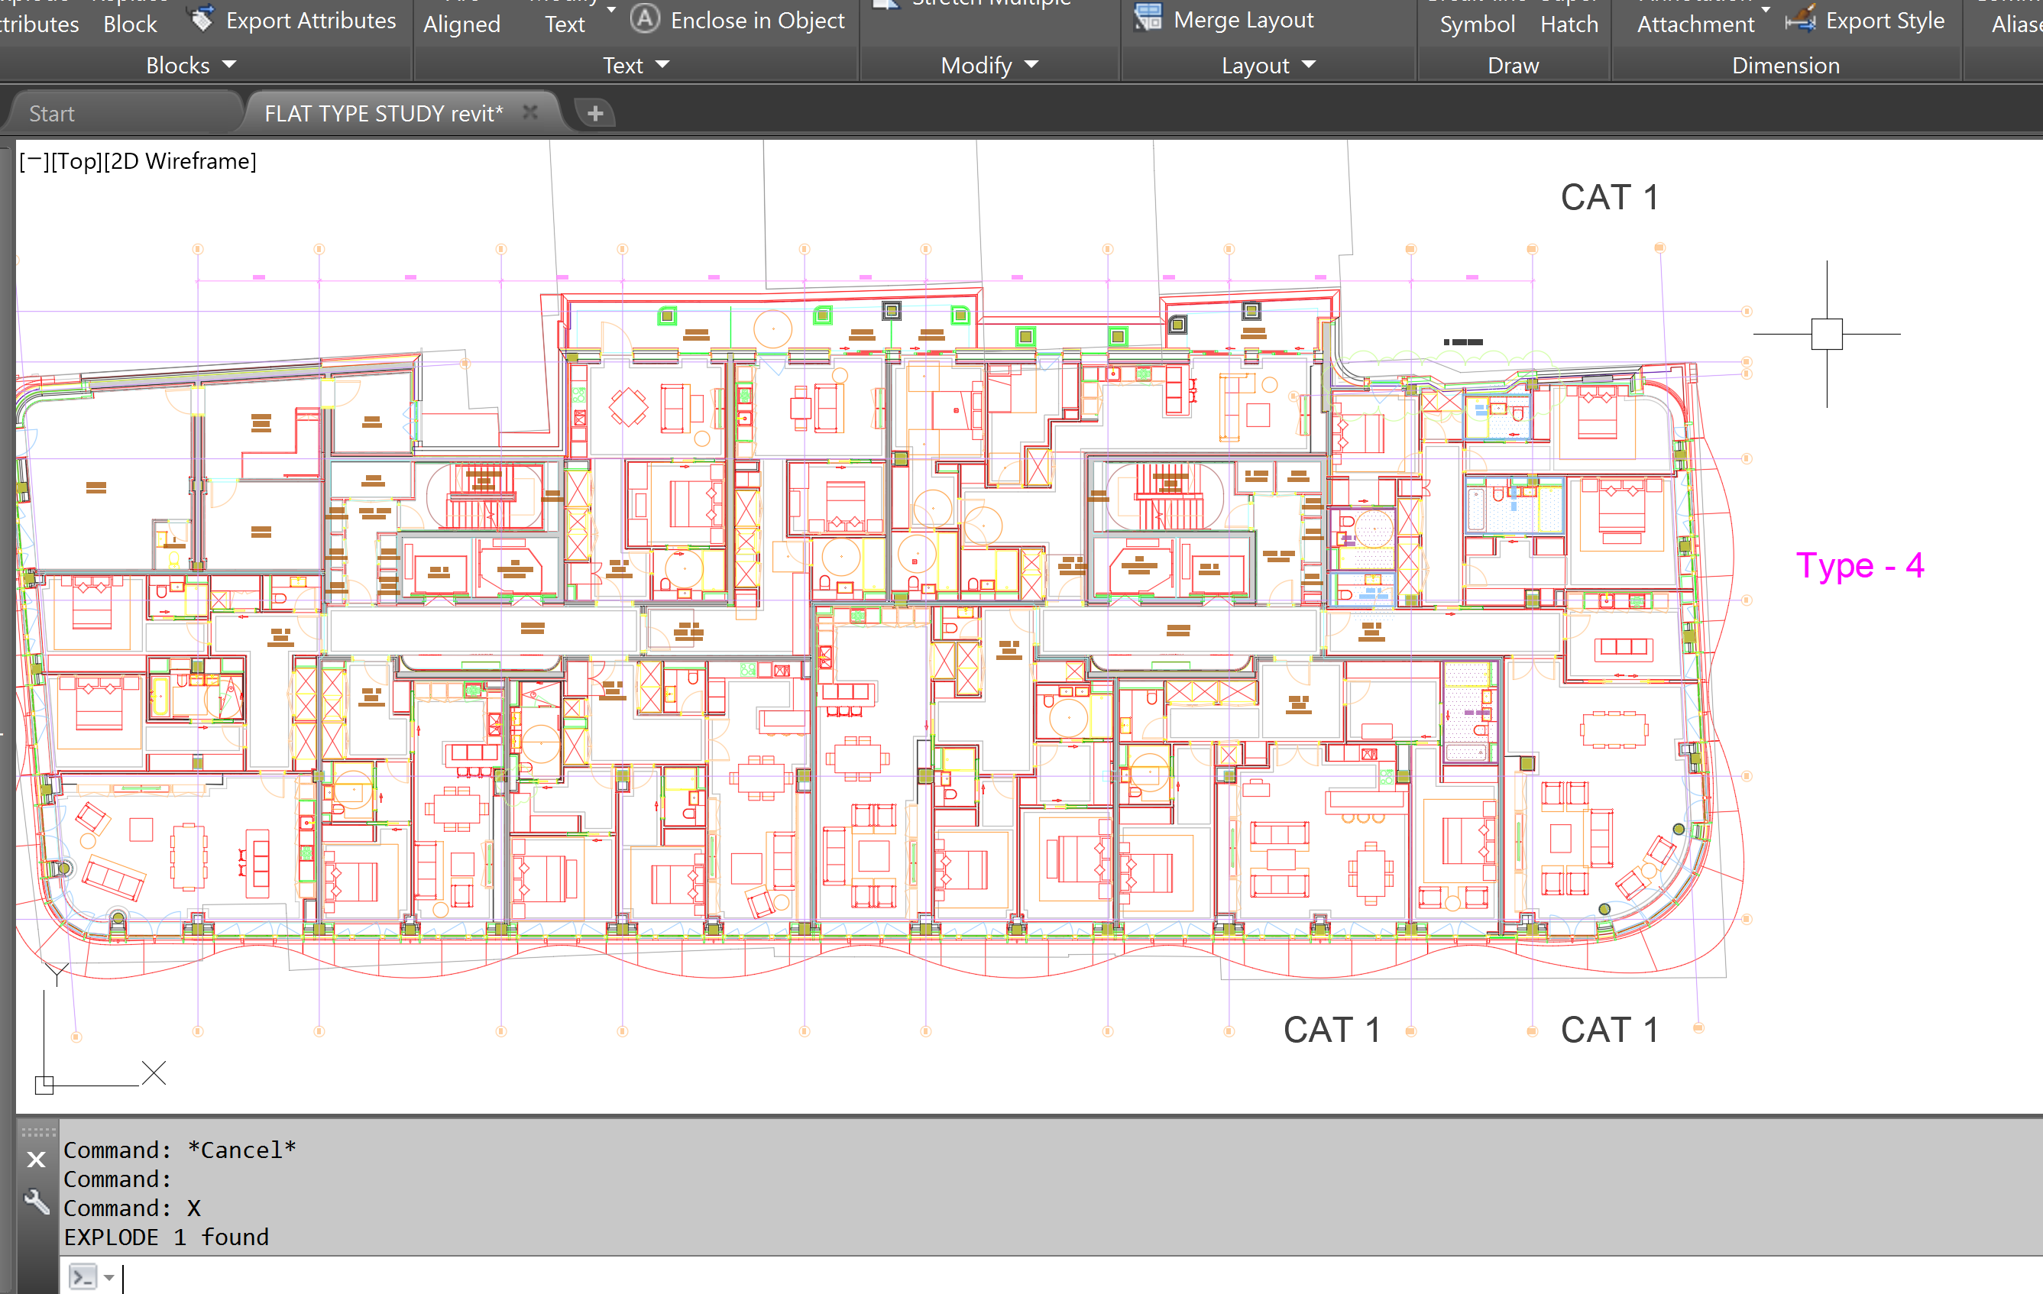Click the Export Attributes tag icon
The width and height of the screenshot is (2043, 1294).
pyautogui.click(x=201, y=18)
